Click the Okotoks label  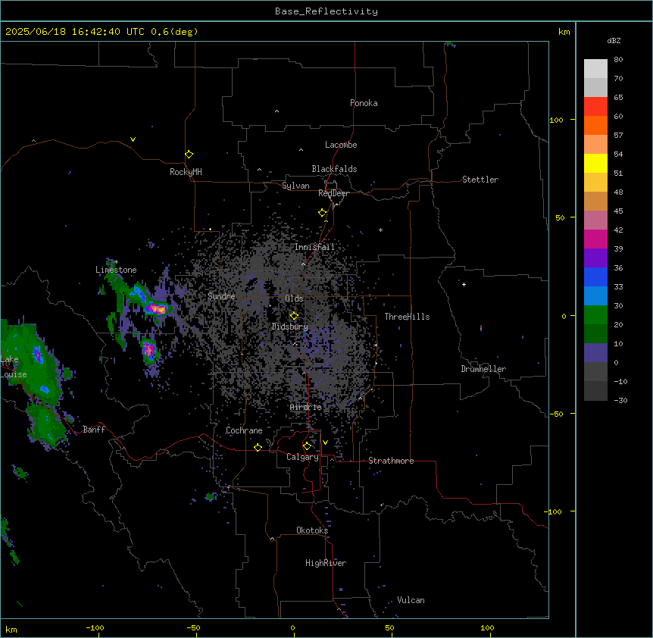pos(312,530)
